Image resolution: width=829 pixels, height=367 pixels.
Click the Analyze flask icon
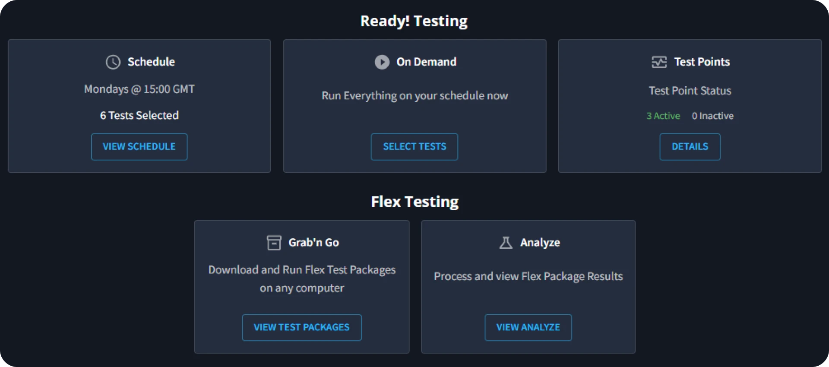point(506,243)
